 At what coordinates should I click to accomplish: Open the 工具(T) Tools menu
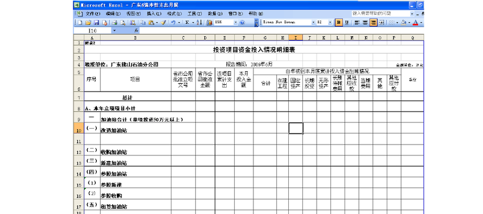(195, 14)
